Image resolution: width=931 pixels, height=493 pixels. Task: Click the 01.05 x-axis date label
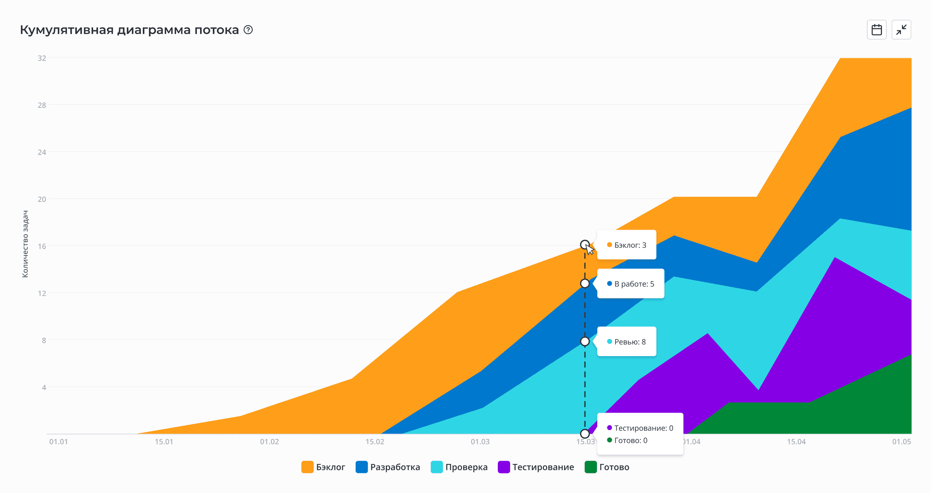[901, 442]
